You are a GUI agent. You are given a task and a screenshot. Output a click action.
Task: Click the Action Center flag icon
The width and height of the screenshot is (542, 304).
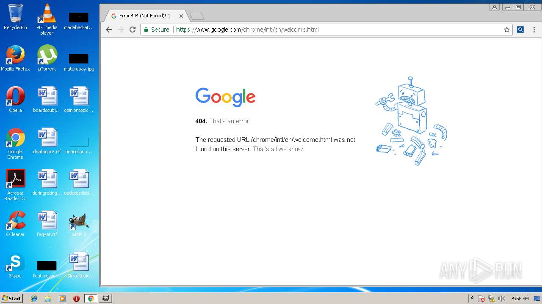click(x=482, y=299)
